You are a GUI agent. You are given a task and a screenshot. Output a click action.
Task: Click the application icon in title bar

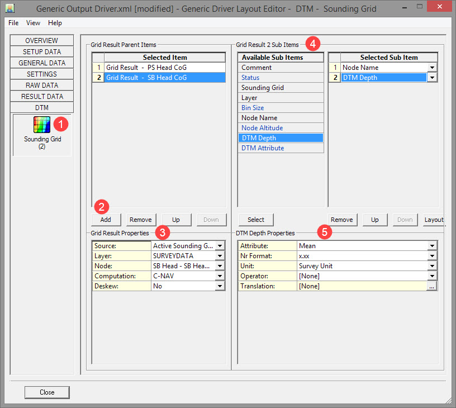click(x=10, y=9)
